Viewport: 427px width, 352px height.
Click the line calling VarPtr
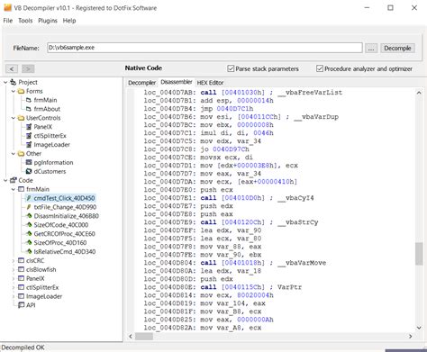(223, 287)
